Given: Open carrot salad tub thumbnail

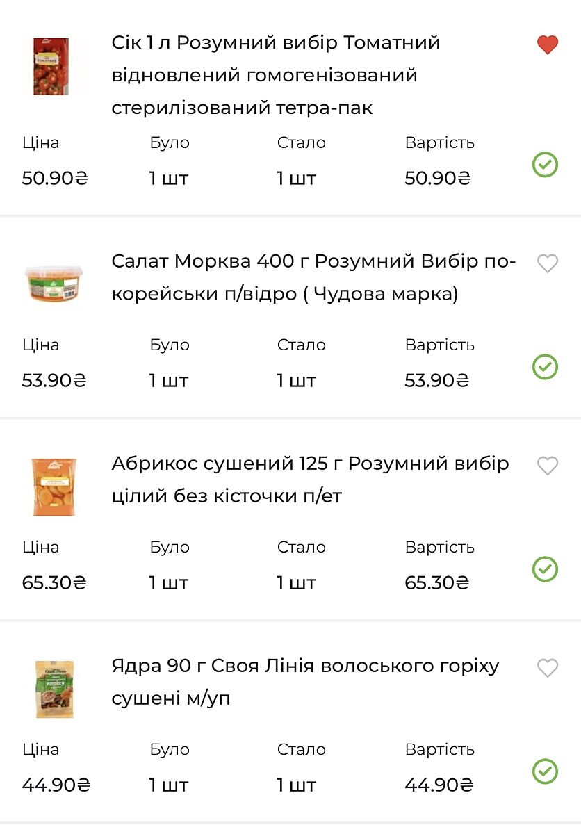Looking at the screenshot, I should pos(54,282).
